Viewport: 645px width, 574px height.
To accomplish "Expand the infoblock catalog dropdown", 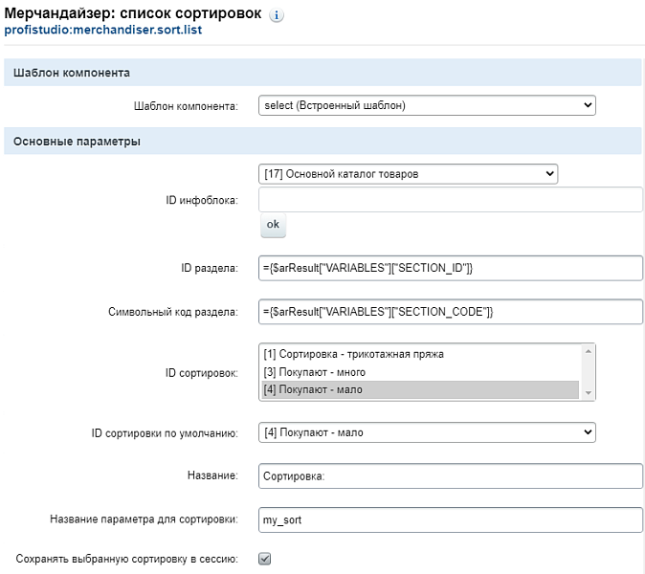I will [408, 174].
